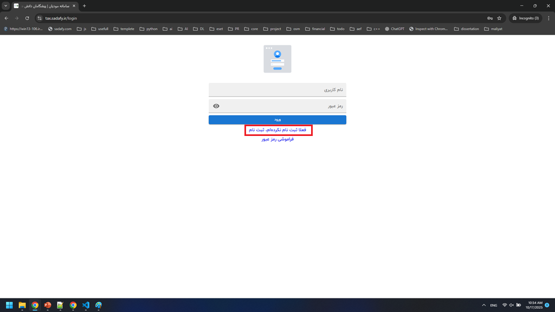The width and height of the screenshot is (555, 312).
Task: Click the نام کاربری username field
Action: pos(277,89)
